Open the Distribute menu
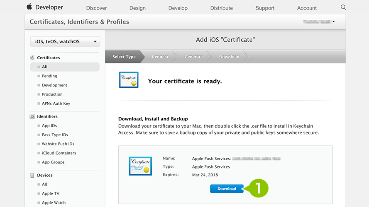This screenshot has width=369, height=207. click(x=222, y=8)
